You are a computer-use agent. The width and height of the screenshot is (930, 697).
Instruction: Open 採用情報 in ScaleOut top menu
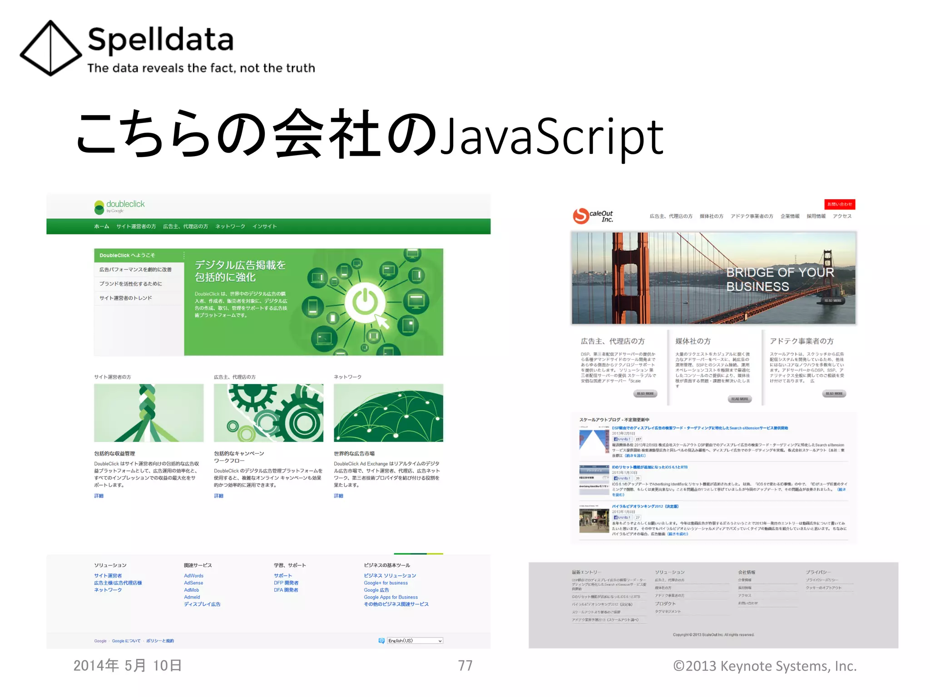click(816, 216)
